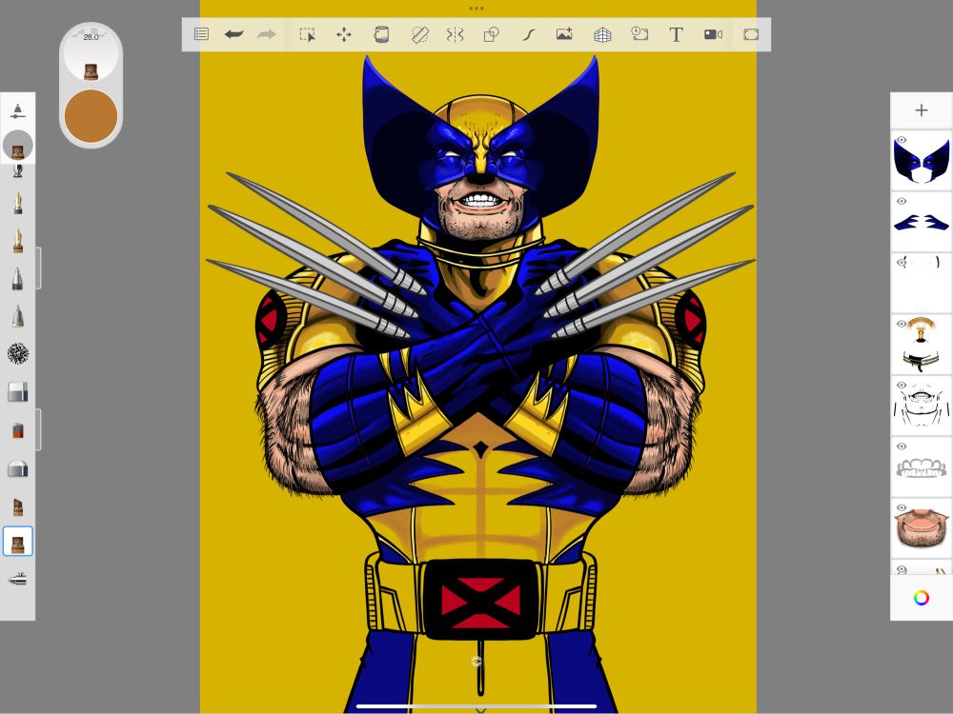
Task: Select the Transform move tool
Action: coord(344,34)
